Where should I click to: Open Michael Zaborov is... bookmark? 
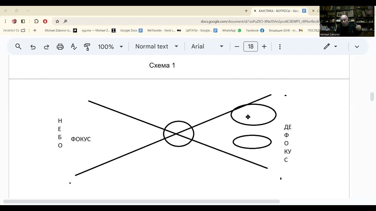[61, 30]
